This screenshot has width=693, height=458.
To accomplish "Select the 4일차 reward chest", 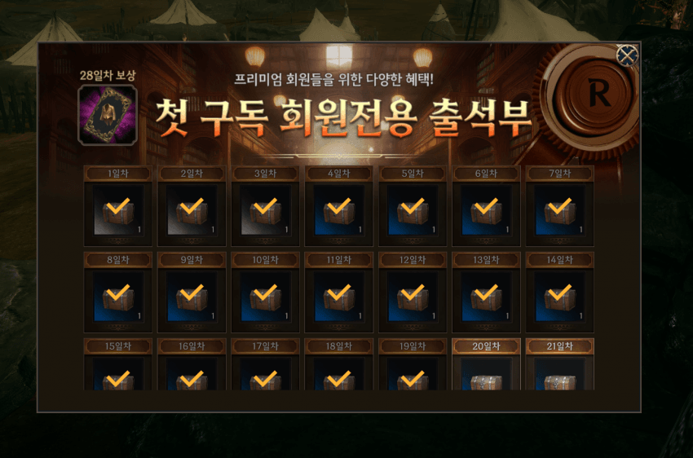I will point(339,210).
